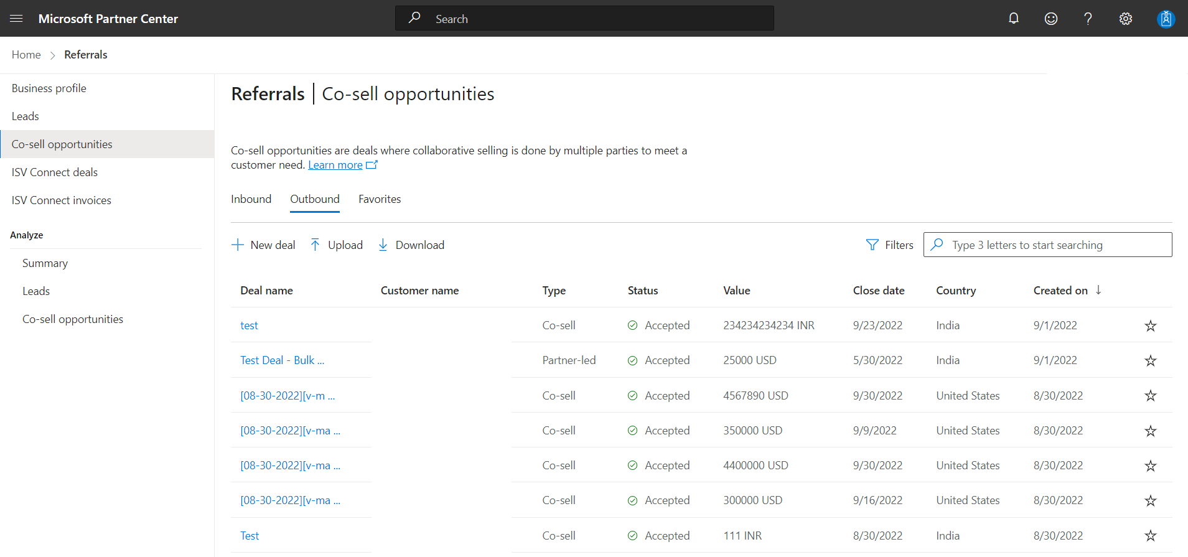1188x557 pixels.
Task: Open the help question mark icon
Action: pos(1088,19)
